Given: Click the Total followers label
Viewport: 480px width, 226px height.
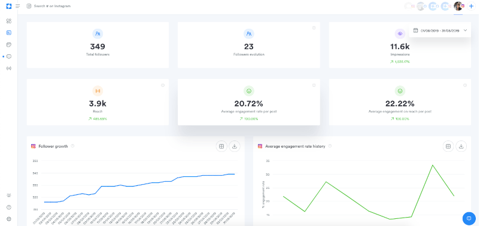Looking at the screenshot, I should click(98, 54).
